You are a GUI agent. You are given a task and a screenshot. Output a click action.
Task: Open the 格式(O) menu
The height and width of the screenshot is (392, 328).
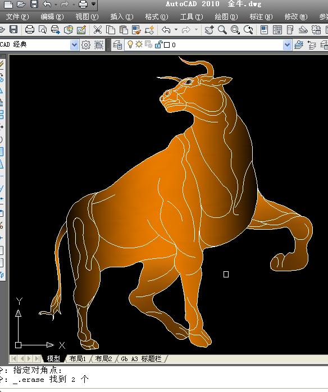tap(157, 17)
